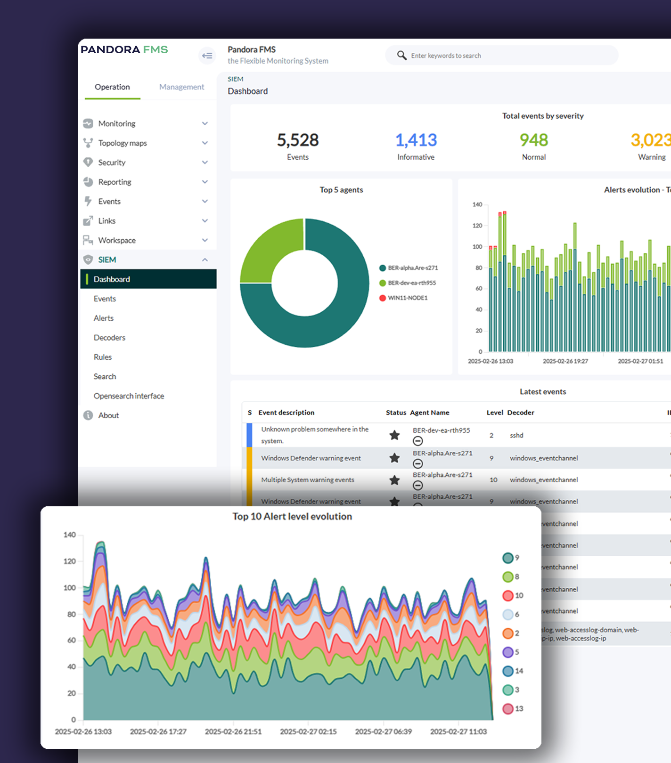Open the SIEM Dashboard menu item
Viewport: 671px width, 763px height.
[x=148, y=279]
